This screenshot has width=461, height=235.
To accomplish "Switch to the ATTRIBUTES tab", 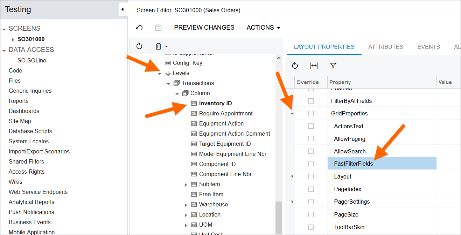I will (385, 47).
